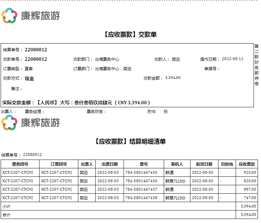
Task: Click the 备注 remarks field
Action: coord(17,89)
